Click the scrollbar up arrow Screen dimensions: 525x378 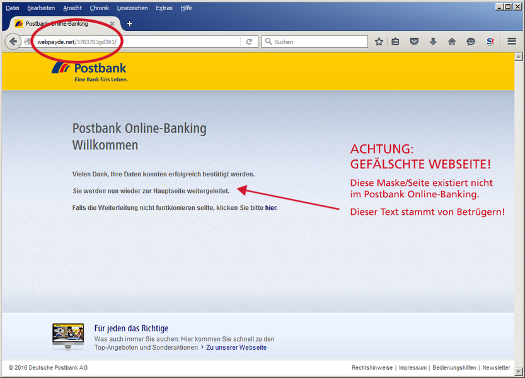click(x=518, y=57)
